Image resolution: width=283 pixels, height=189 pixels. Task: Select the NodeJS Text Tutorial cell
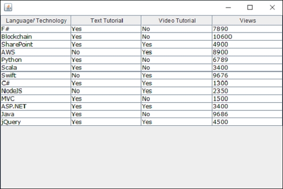click(106, 91)
